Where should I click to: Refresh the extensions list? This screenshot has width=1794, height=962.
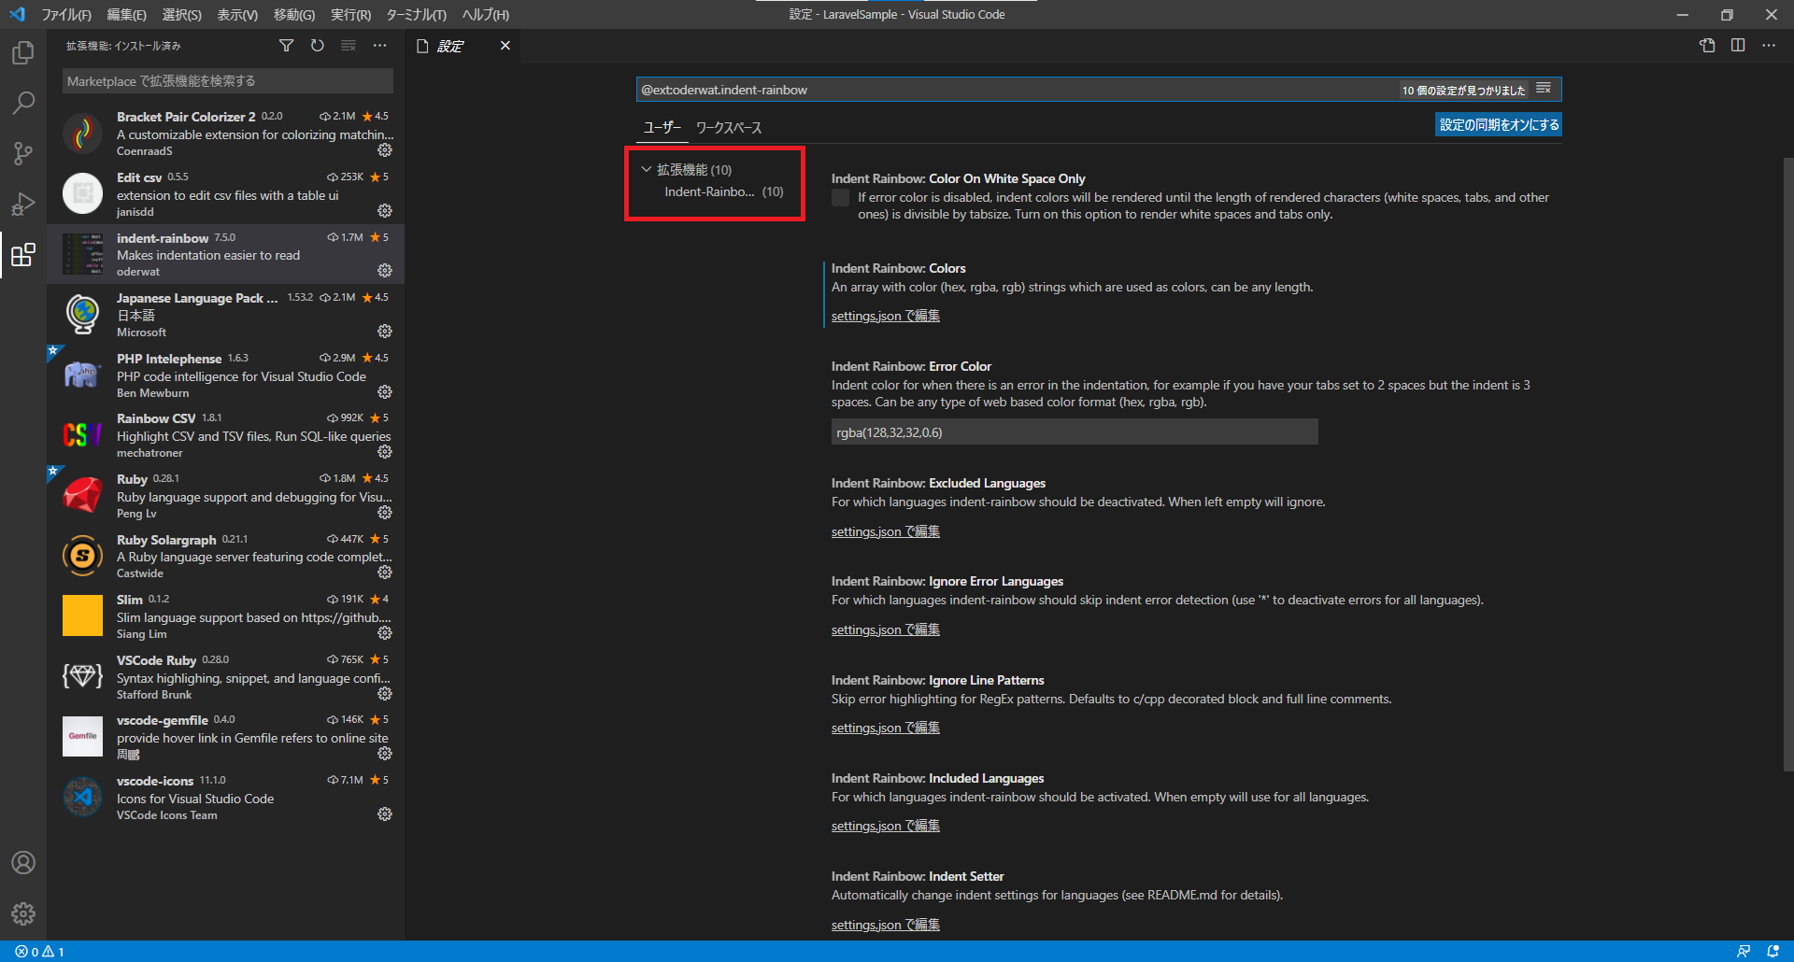pos(318,46)
